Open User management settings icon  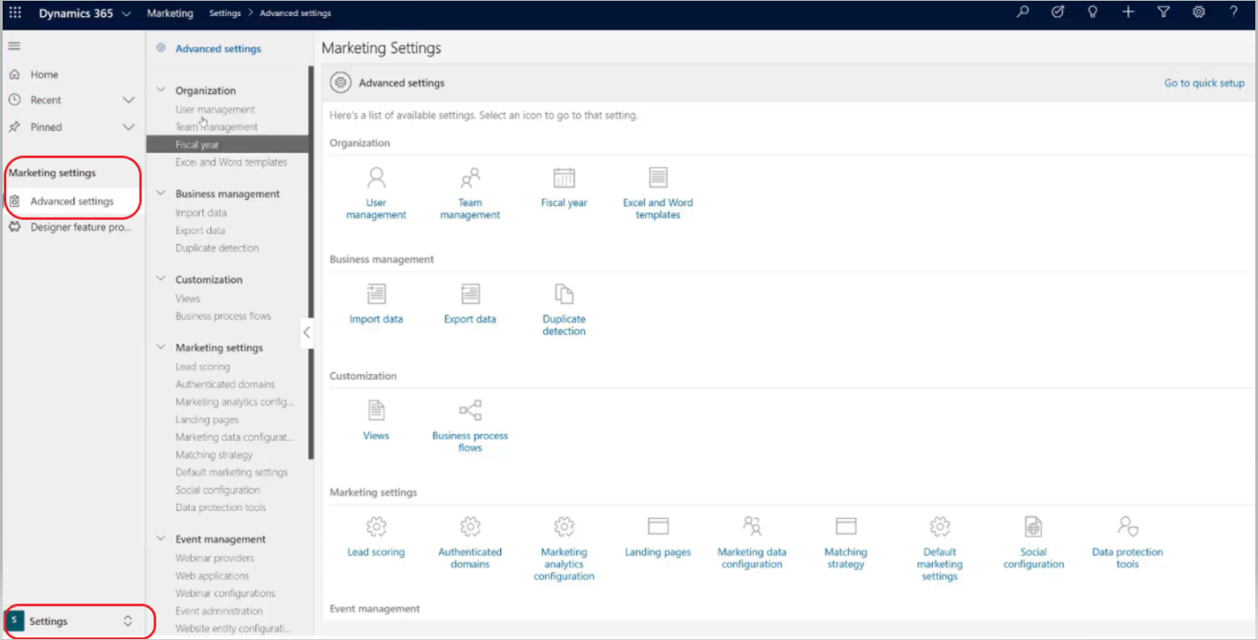(376, 189)
